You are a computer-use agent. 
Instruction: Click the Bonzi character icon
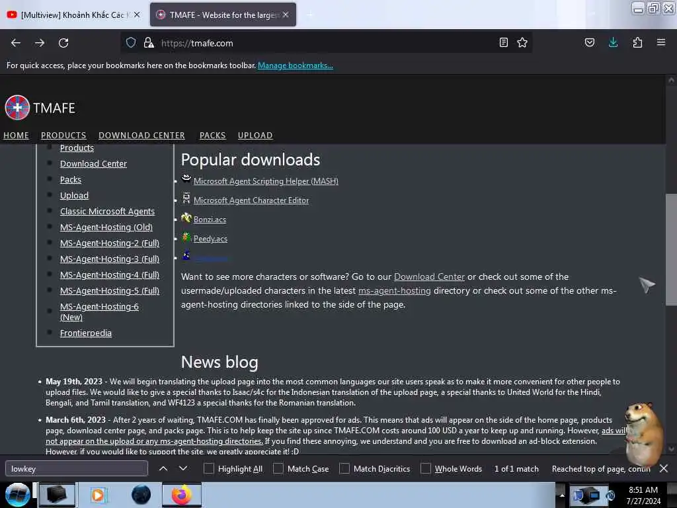click(186, 217)
